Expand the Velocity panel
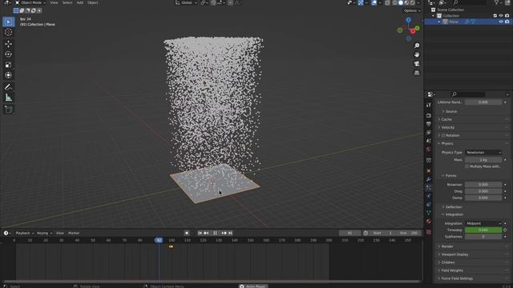This screenshot has width=513, height=288. point(447,128)
